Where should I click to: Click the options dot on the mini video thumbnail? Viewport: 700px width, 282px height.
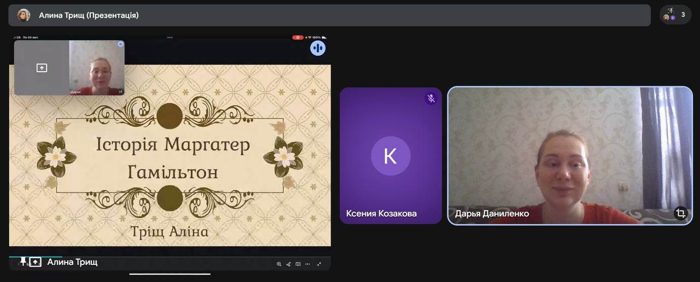[121, 44]
